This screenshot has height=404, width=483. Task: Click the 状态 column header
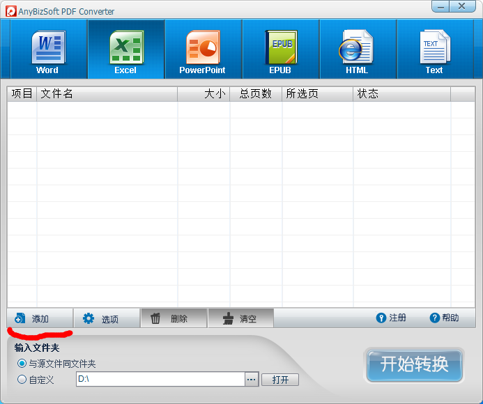click(x=402, y=93)
